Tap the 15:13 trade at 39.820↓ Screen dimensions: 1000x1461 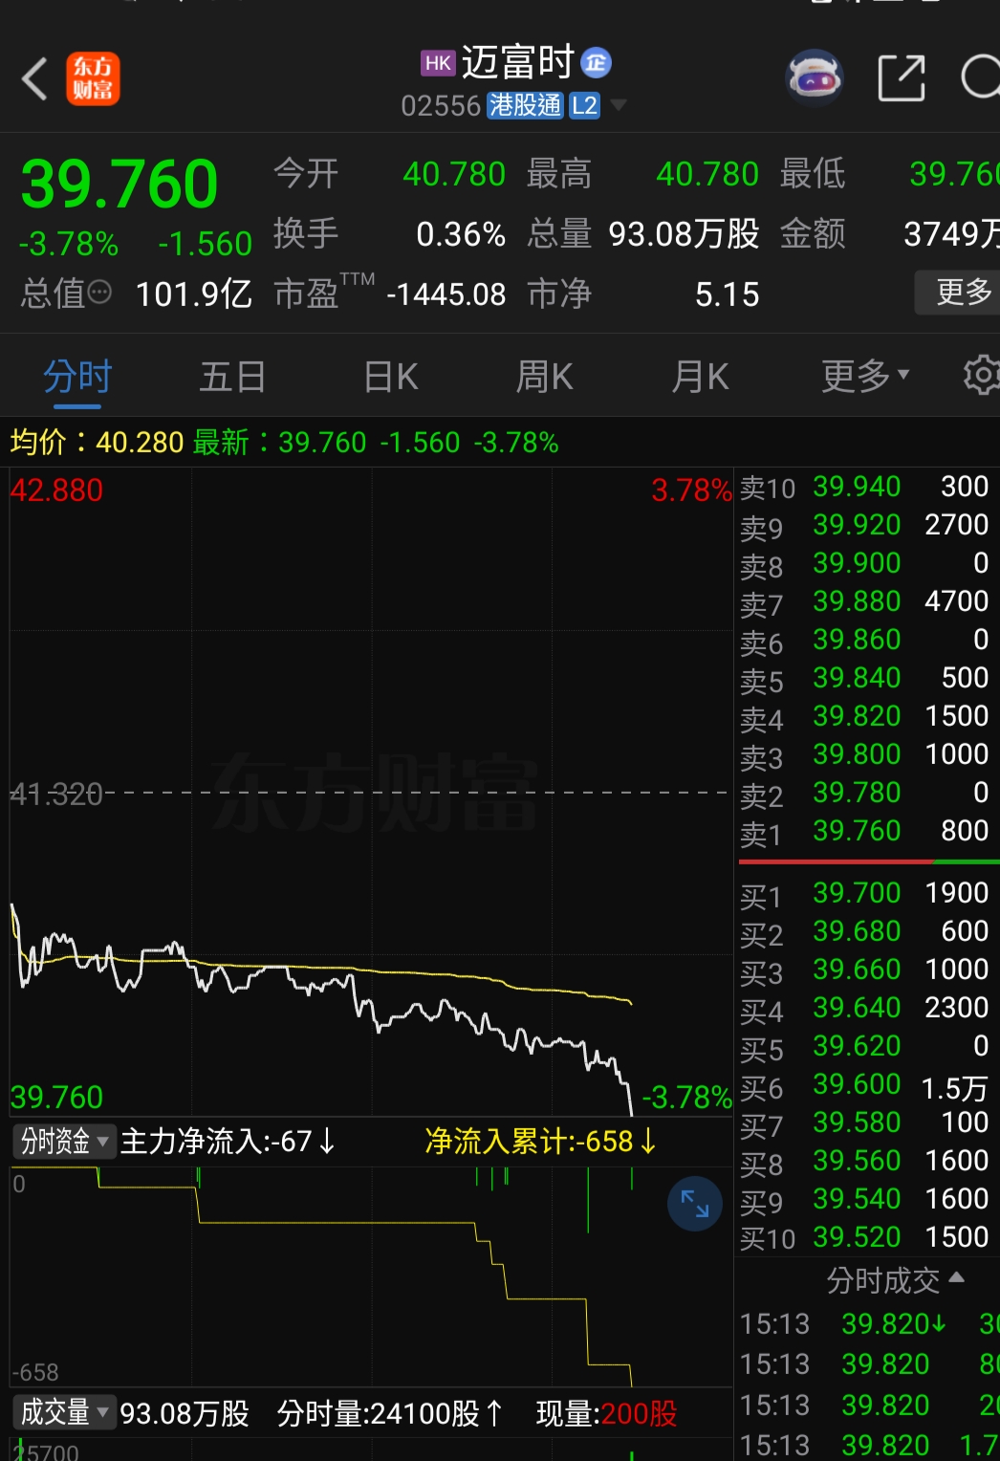pyautogui.click(x=869, y=1324)
